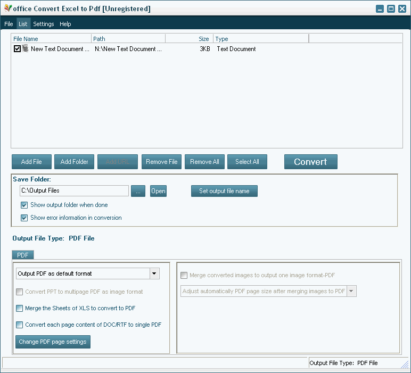Image resolution: width=411 pixels, height=373 pixels.
Task: Click the browse folder ellipsis button
Action: pyautogui.click(x=137, y=191)
